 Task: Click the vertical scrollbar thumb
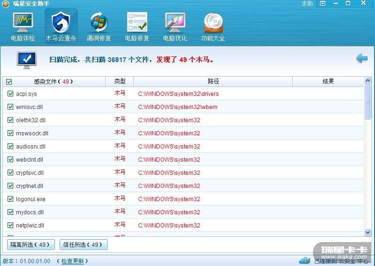(368, 102)
